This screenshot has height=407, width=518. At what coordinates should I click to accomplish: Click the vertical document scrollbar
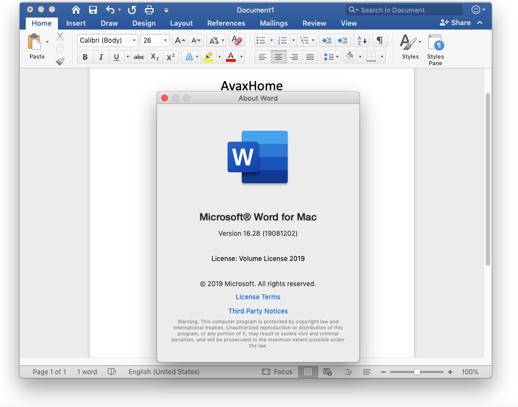pyautogui.click(x=487, y=179)
